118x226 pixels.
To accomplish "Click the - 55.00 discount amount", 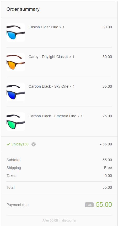I will (x=106, y=144).
